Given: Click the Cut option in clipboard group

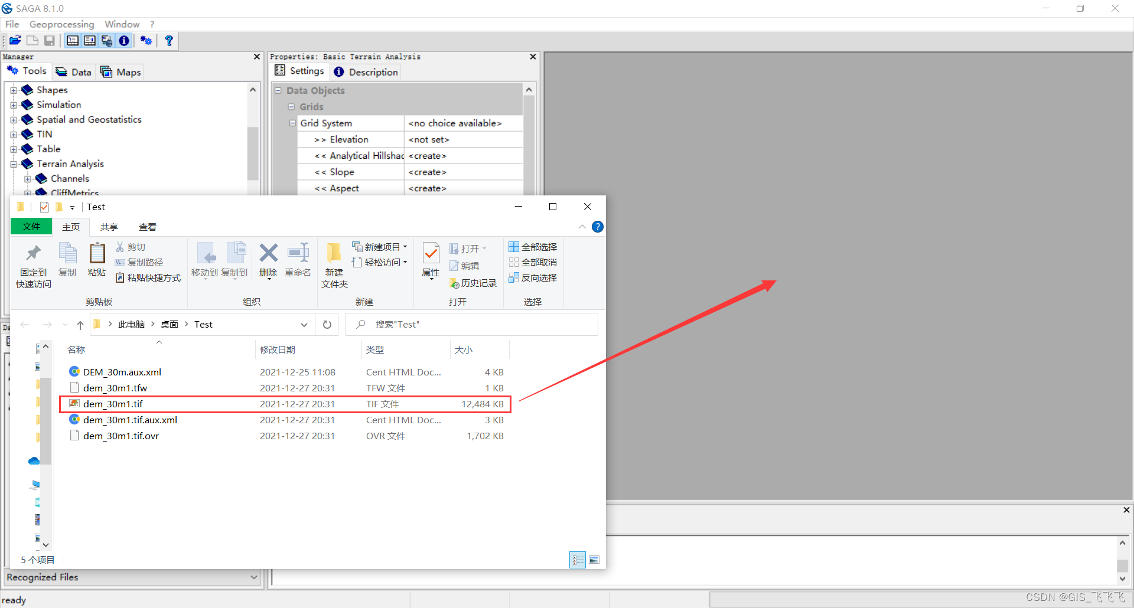Looking at the screenshot, I should tap(131, 247).
